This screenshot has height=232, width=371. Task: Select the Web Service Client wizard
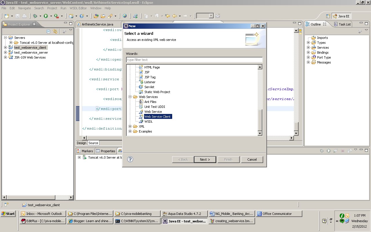pos(158,116)
